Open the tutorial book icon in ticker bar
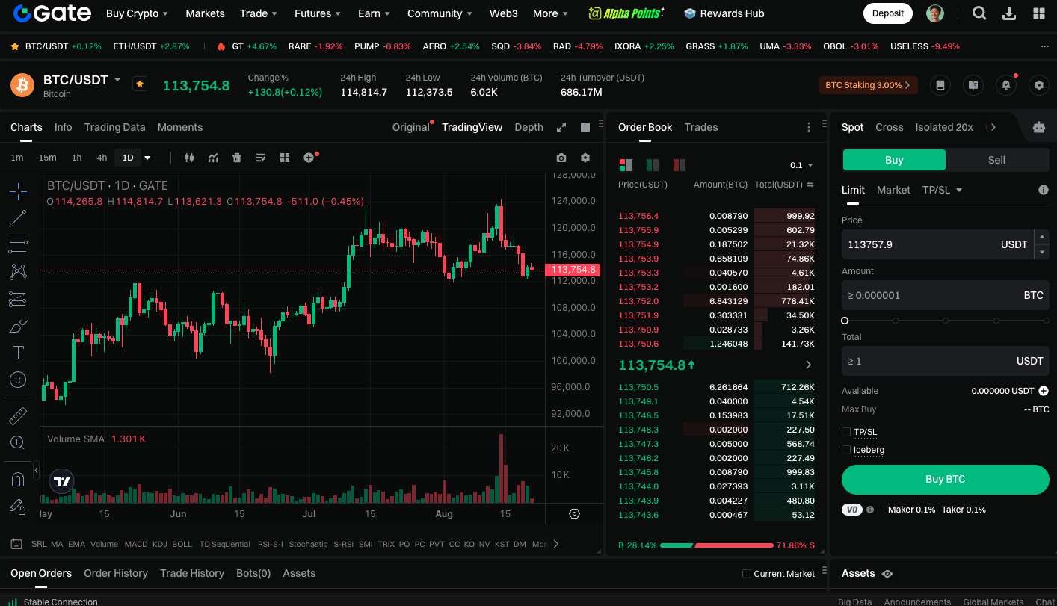 (x=973, y=85)
